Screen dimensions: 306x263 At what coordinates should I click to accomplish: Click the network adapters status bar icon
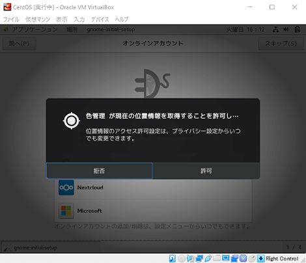point(199,258)
